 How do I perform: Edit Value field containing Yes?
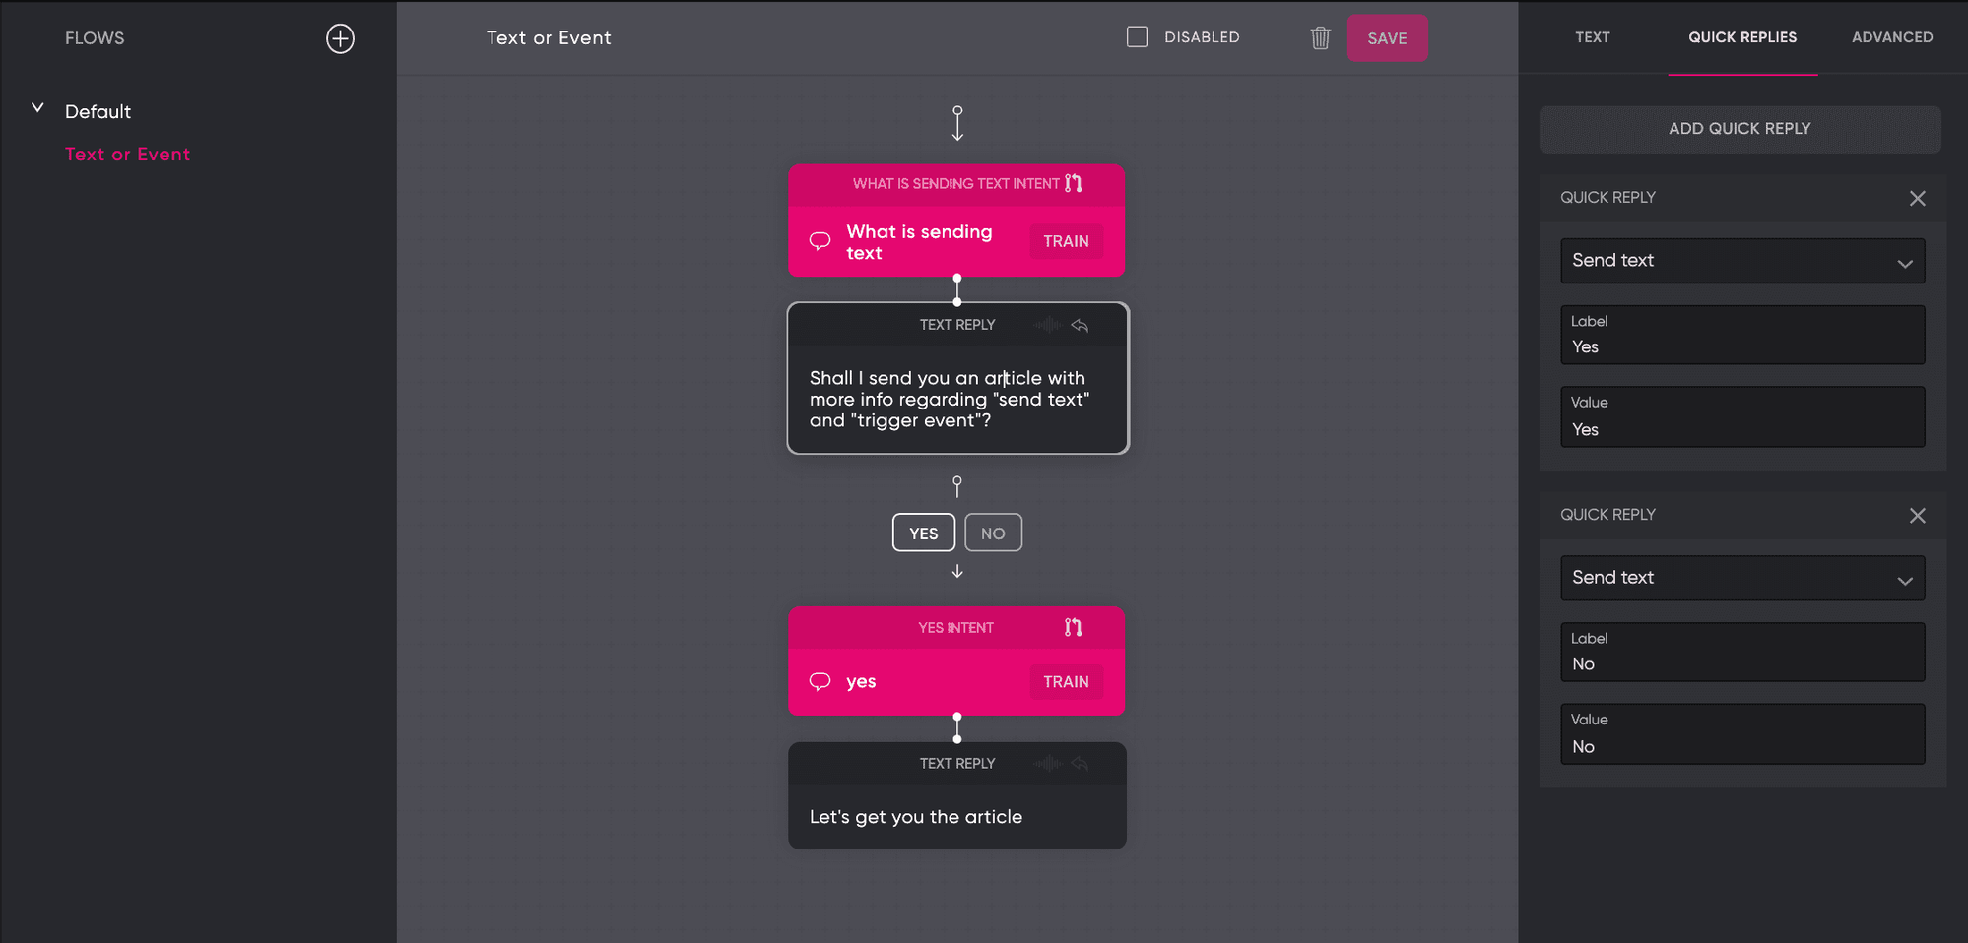click(x=1742, y=416)
